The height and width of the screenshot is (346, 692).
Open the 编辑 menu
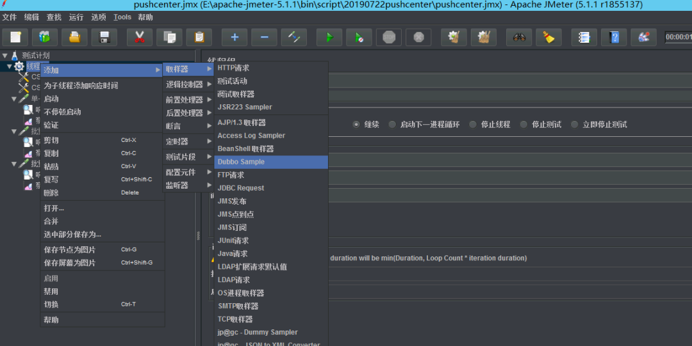(x=31, y=17)
